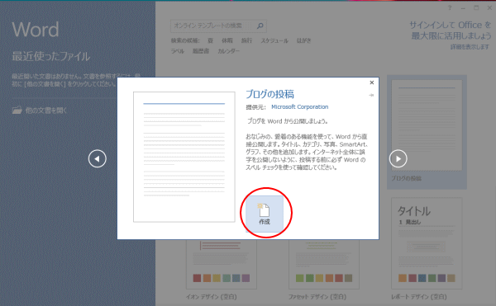Go to previous template with left arrow
Screen dimensions: 496x306
click(97, 158)
